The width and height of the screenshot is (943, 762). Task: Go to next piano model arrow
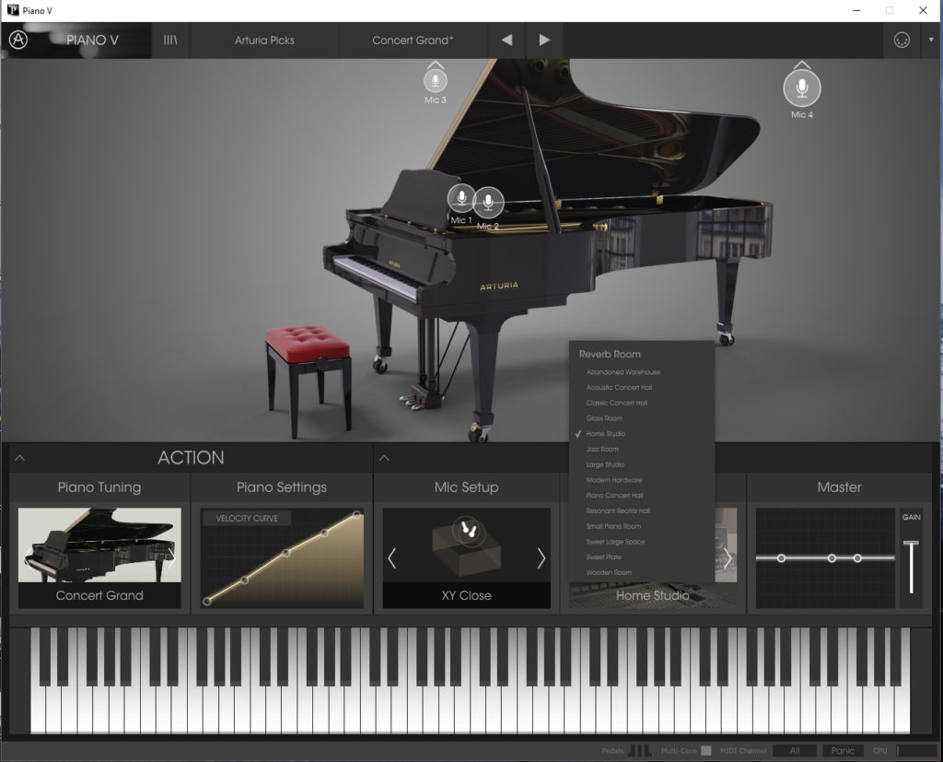[x=170, y=557]
